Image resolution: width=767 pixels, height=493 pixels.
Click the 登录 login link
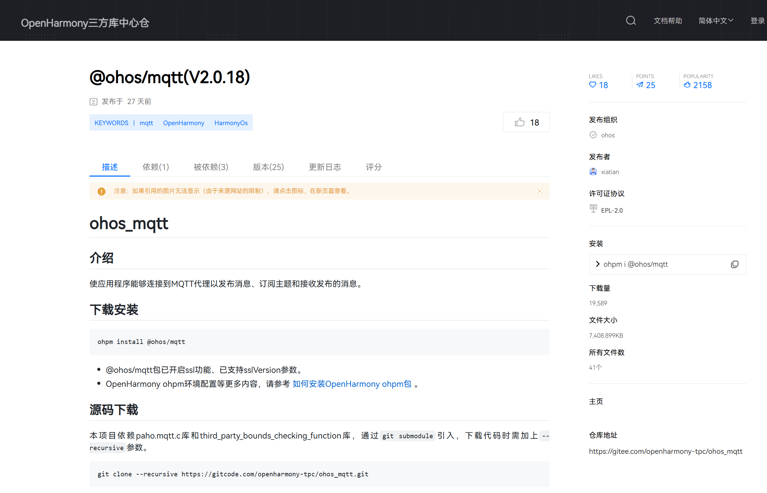tap(757, 21)
